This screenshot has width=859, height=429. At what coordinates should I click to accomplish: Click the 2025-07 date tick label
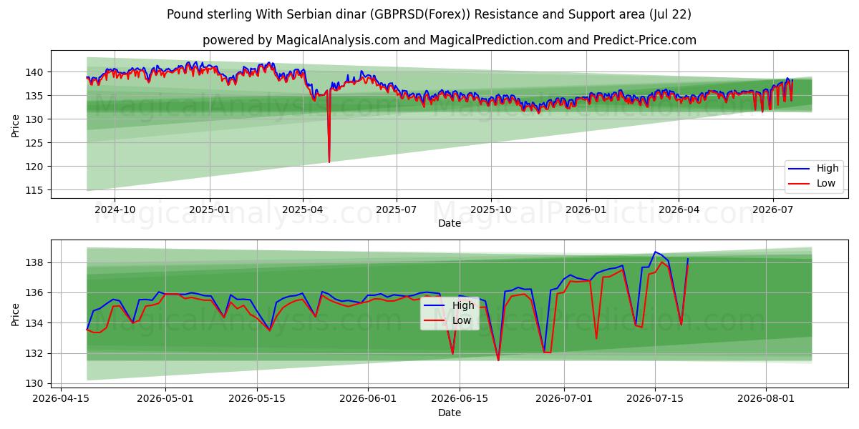point(397,210)
